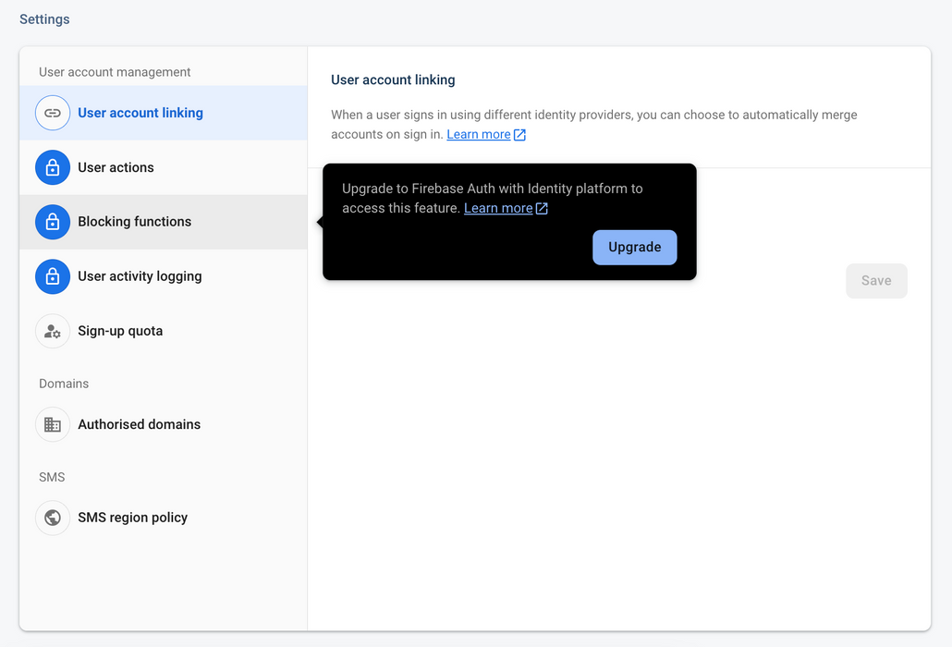Click the User activity logging lock icon
952x647 pixels.
point(53,276)
